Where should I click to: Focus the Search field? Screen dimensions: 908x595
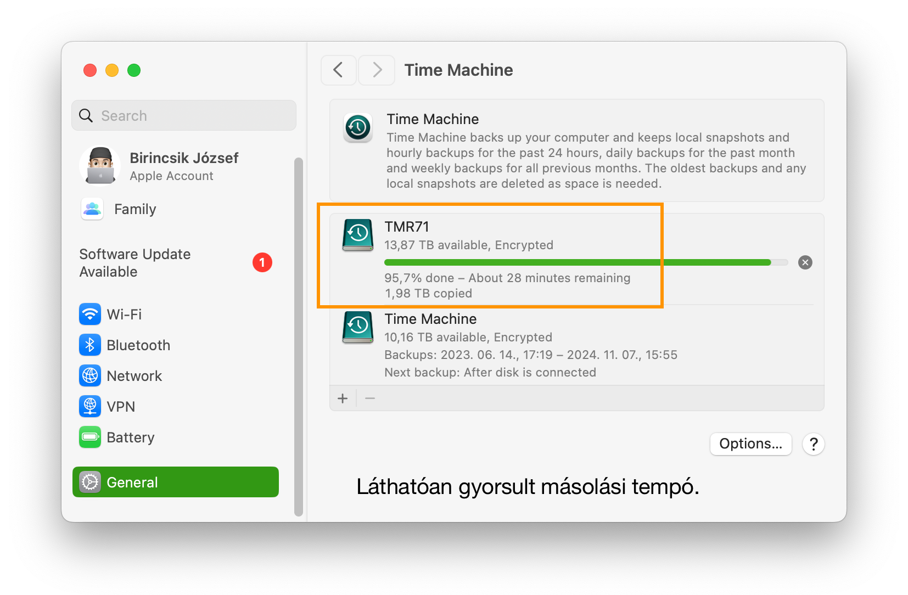pyautogui.click(x=184, y=115)
